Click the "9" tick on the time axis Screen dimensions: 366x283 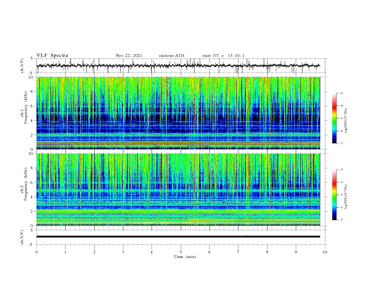click(x=296, y=252)
